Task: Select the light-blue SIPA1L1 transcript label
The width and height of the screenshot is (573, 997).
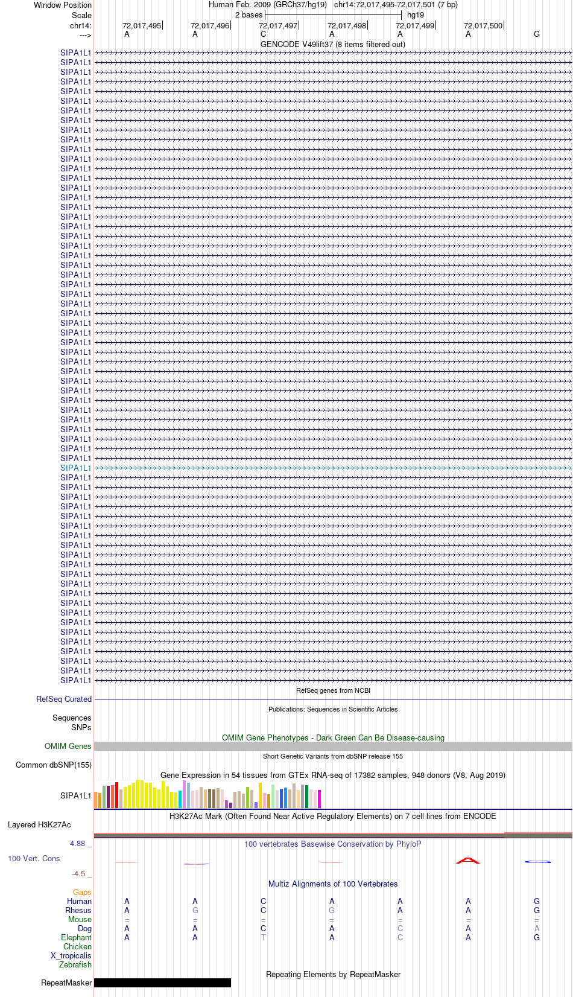Action: click(75, 468)
